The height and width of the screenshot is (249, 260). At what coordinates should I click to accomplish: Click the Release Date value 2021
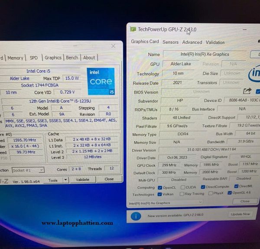point(177,83)
